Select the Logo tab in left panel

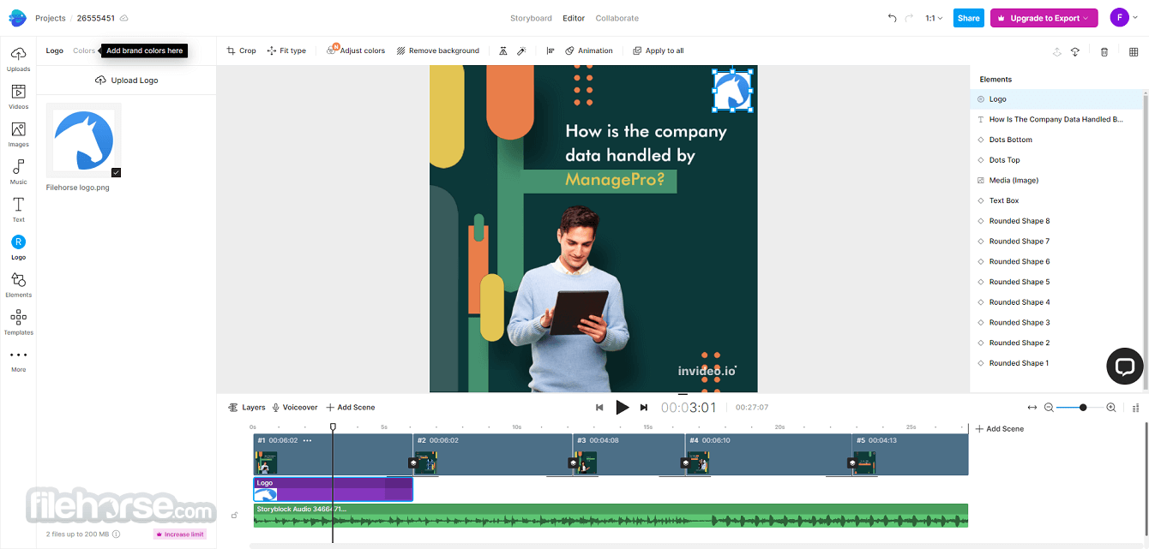coord(55,51)
